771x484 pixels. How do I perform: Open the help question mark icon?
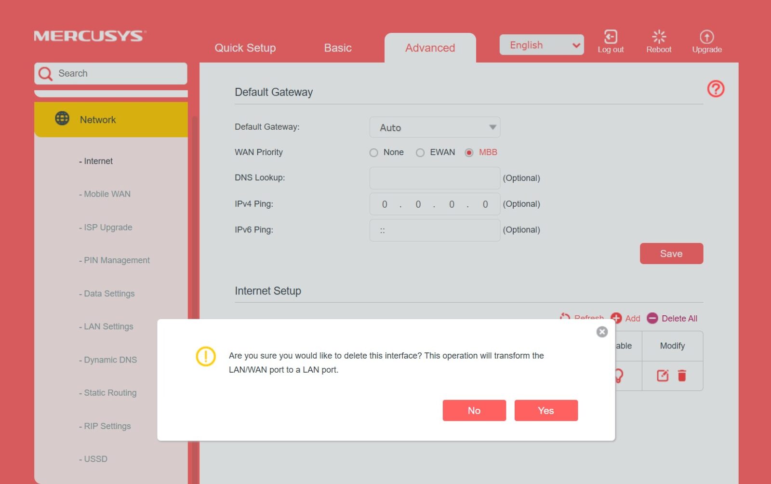tap(715, 89)
